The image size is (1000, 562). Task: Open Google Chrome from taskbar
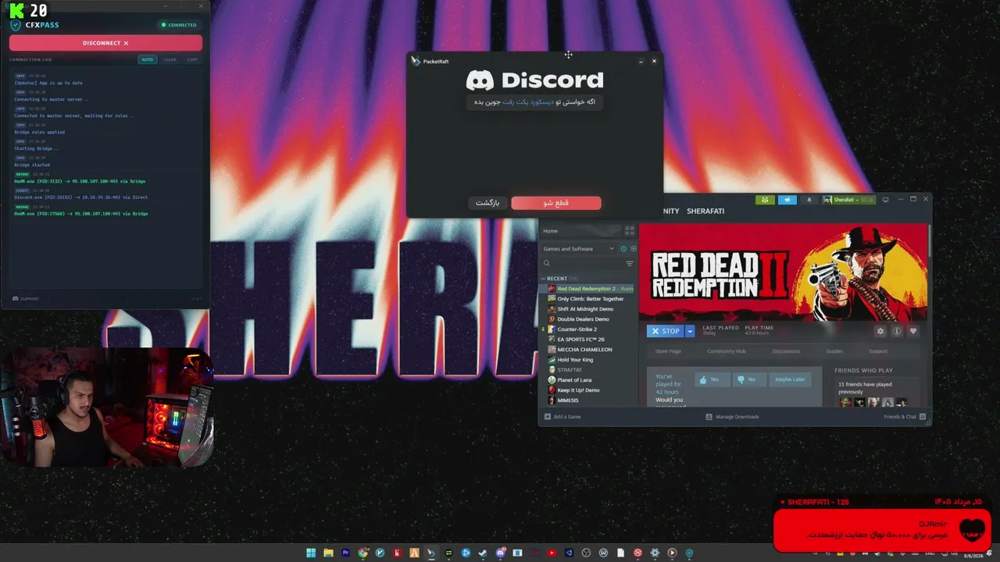362,553
